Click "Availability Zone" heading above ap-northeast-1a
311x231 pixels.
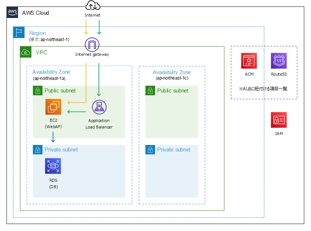[x=51, y=72]
